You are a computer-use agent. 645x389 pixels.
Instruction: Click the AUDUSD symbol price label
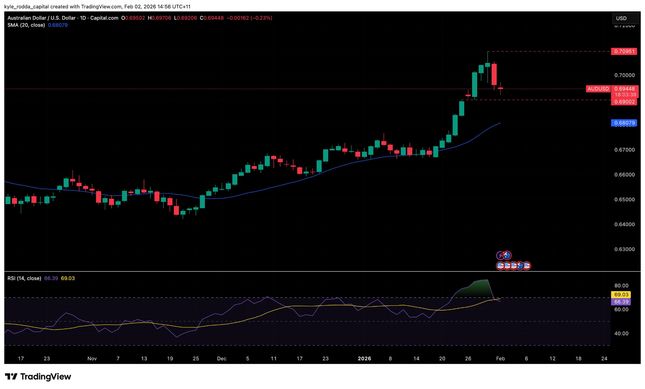(598, 89)
